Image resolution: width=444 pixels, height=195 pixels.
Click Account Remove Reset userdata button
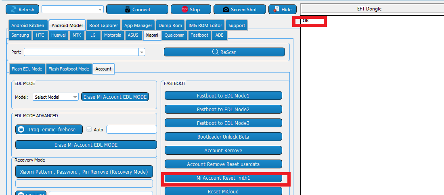(x=223, y=164)
